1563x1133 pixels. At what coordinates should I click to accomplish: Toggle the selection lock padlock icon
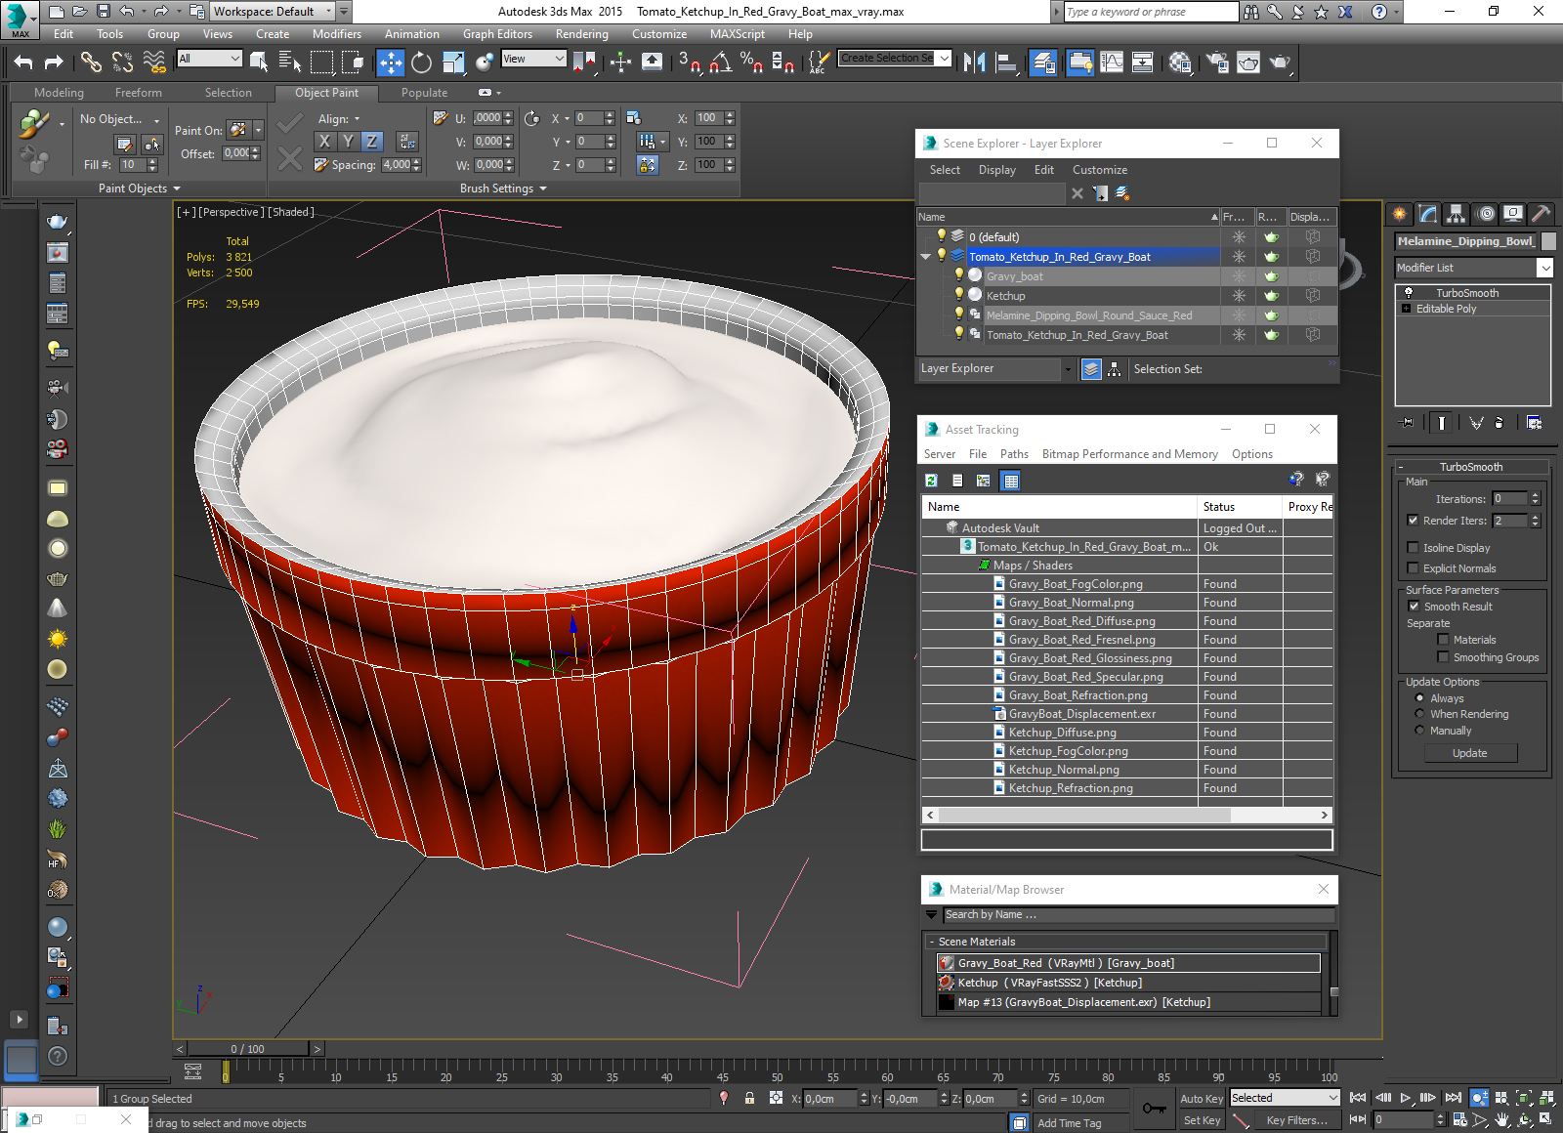point(749,1098)
